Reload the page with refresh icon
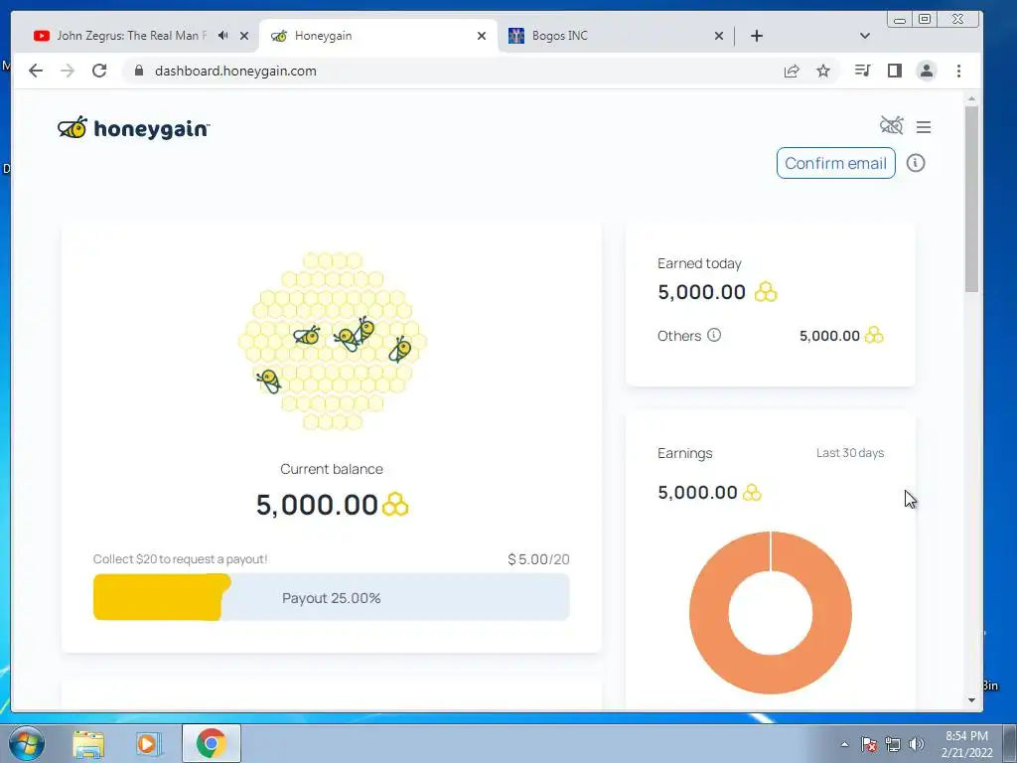Screen dimensions: 1017x763 coord(99,71)
